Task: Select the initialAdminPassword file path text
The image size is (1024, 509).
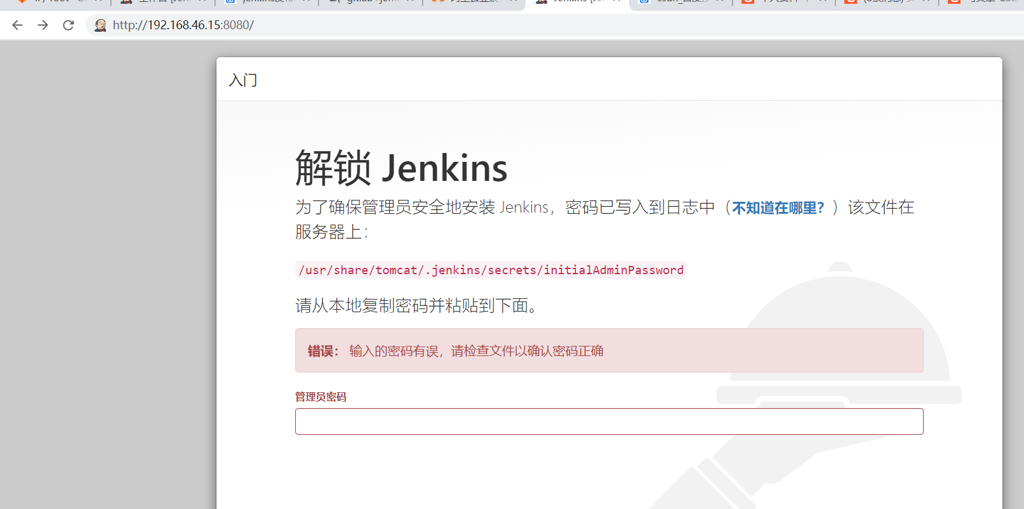Action: tap(491, 270)
